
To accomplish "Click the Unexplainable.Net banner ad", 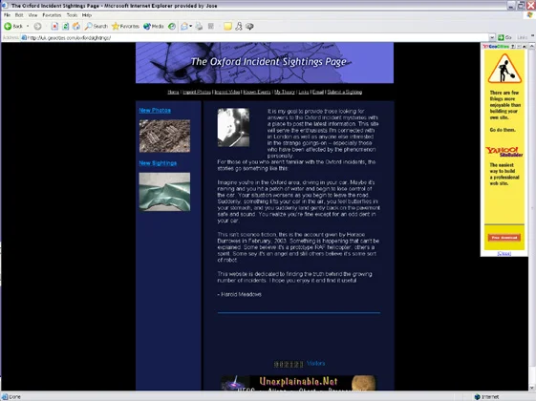I will tap(298, 383).
